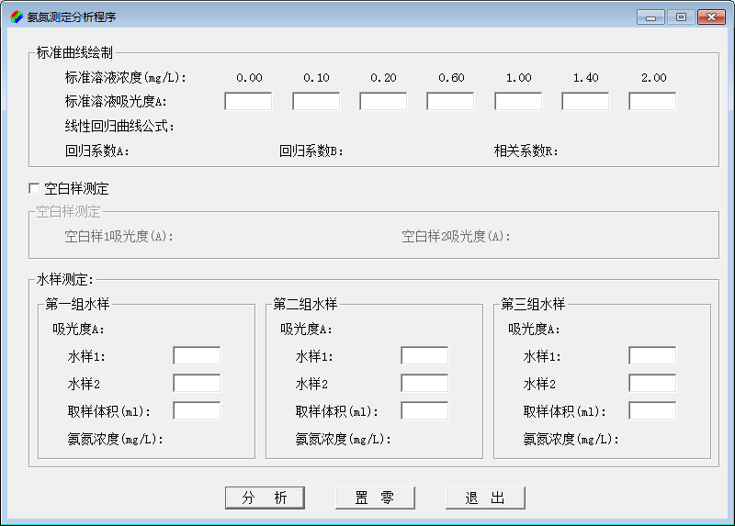This screenshot has width=735, height=526.
Task: Enable the 空白样测定 checkbox
Action: 35,189
